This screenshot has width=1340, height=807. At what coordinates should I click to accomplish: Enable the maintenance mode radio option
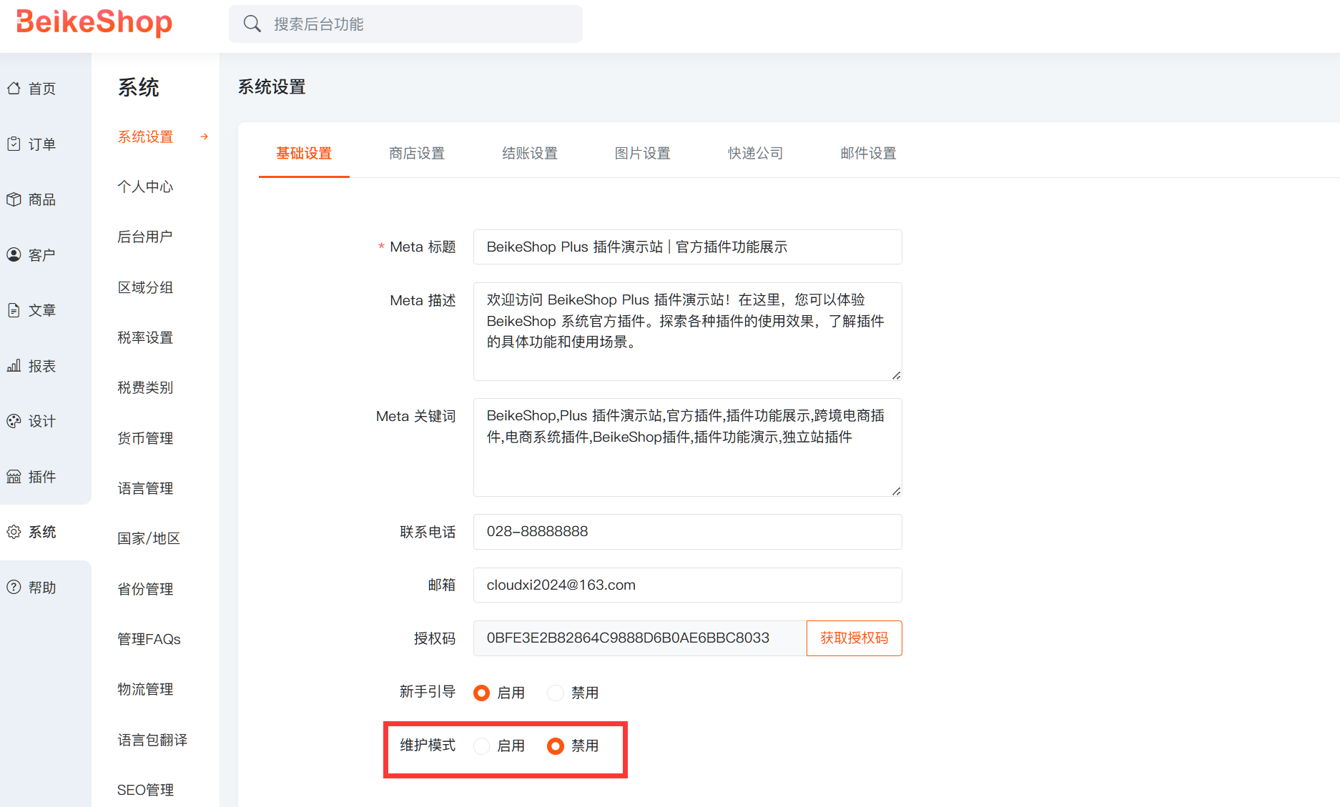pyautogui.click(x=482, y=746)
